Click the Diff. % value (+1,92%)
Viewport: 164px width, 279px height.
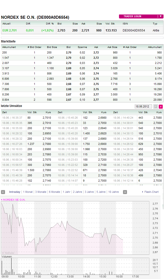tap(47, 30)
